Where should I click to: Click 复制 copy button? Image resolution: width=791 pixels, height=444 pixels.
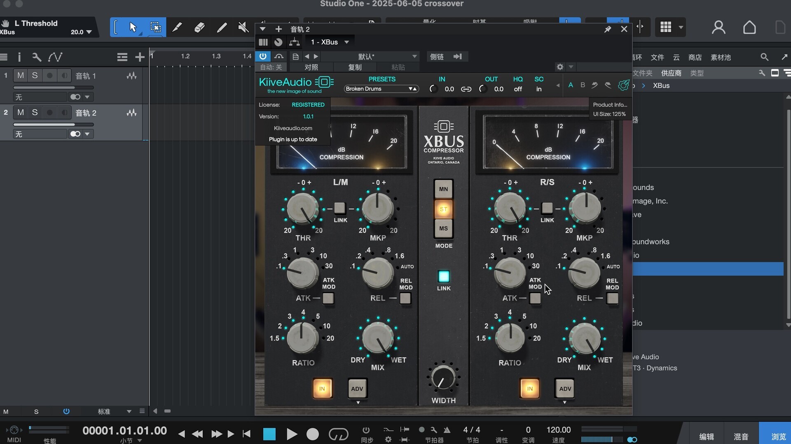[x=355, y=67]
